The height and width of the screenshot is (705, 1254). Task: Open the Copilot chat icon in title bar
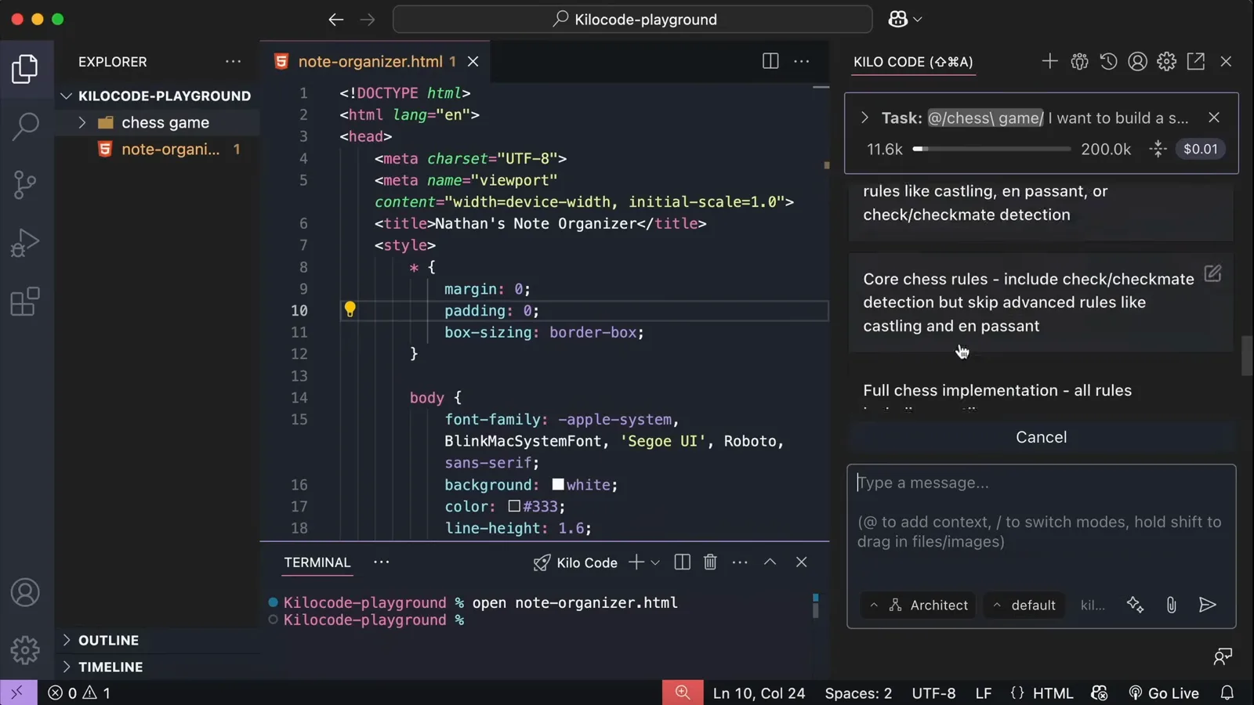coord(898,20)
